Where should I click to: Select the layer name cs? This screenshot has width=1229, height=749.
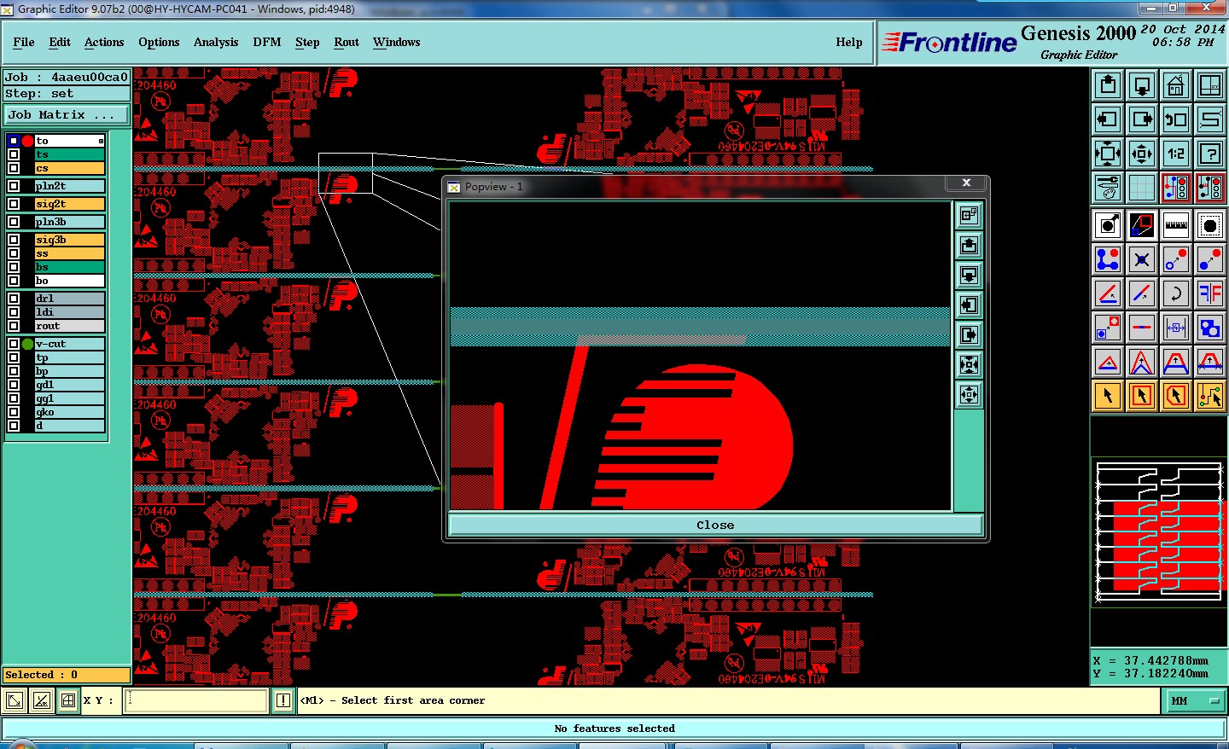[70, 168]
